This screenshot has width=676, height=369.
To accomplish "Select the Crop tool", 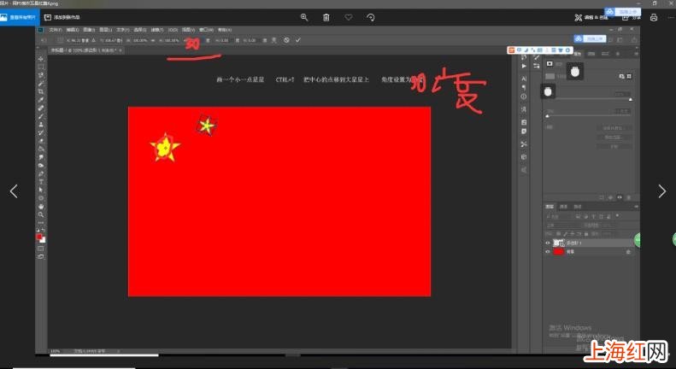I will [41, 91].
